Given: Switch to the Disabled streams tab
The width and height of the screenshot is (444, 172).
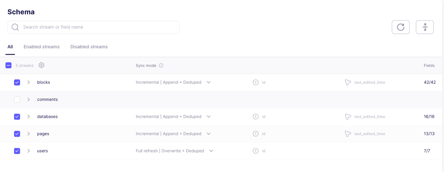Looking at the screenshot, I should point(89,47).
